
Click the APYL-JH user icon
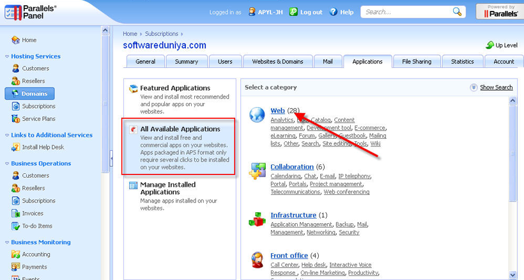pyautogui.click(x=252, y=12)
